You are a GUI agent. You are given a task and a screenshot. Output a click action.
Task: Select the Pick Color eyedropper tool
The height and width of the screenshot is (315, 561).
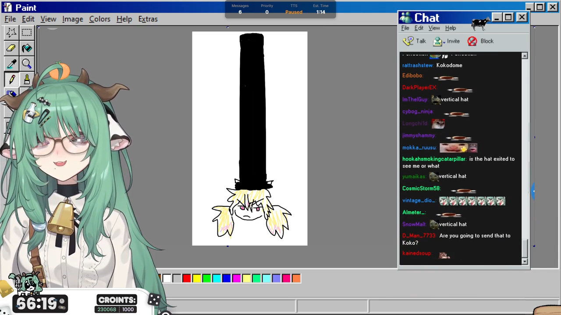11,64
